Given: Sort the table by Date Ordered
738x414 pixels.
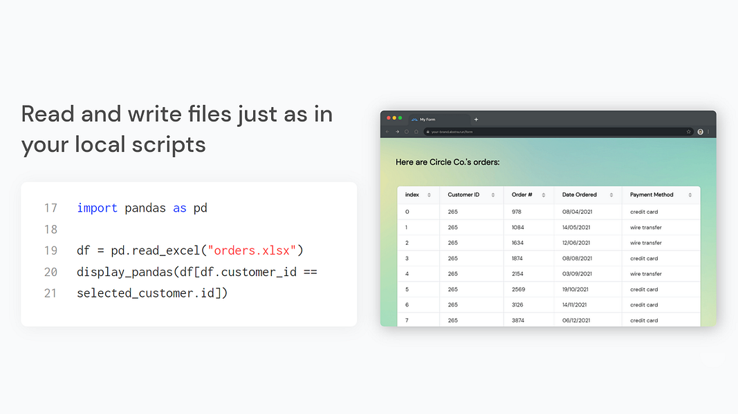Looking at the screenshot, I should click(x=611, y=195).
